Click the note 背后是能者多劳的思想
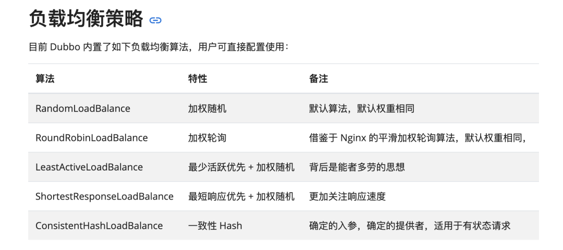 [x=357, y=167]
